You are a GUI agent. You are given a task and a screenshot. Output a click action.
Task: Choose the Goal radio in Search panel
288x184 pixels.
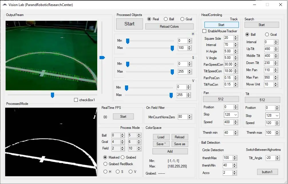pos(267,35)
